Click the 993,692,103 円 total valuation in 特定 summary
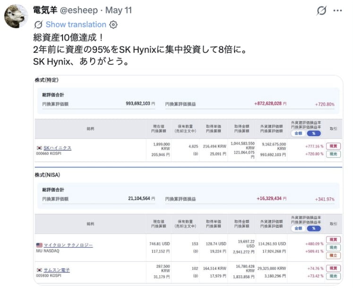The height and width of the screenshot is (288, 353). 140,104
